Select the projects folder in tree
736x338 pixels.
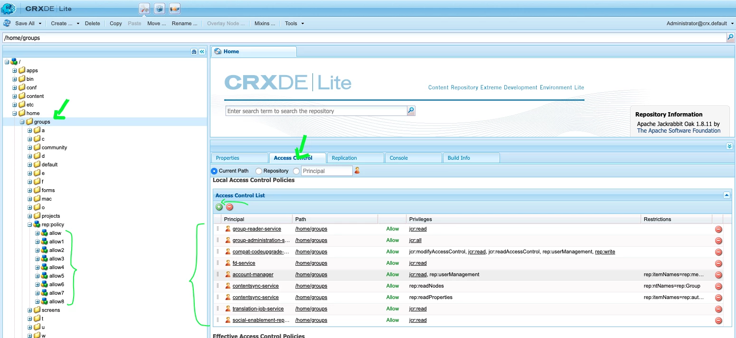(51, 216)
